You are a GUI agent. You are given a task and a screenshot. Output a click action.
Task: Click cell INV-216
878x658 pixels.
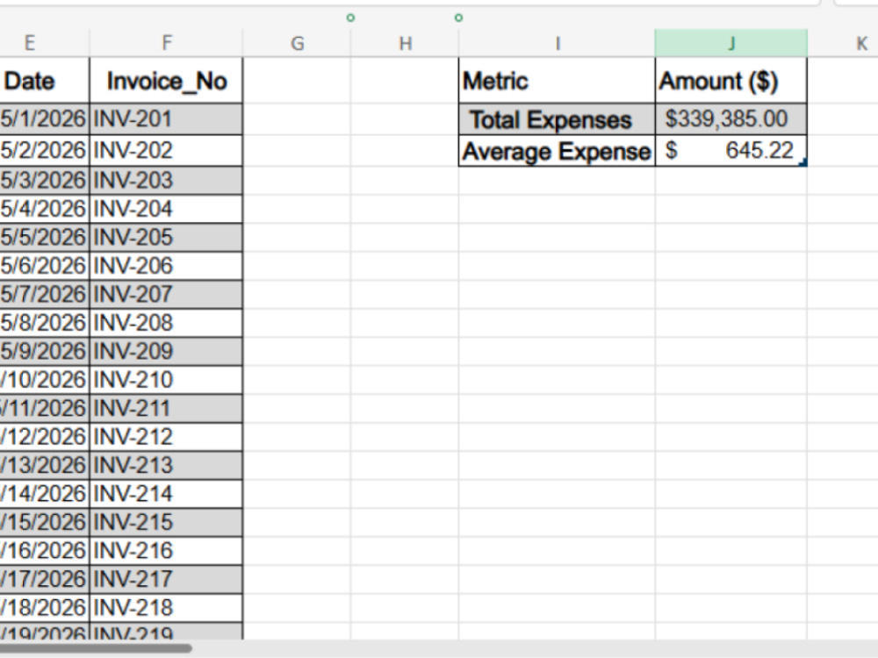click(166, 552)
